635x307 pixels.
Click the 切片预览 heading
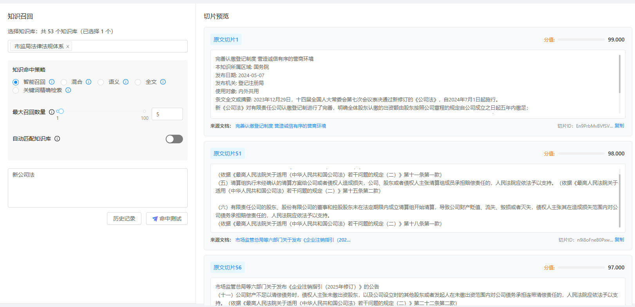[216, 16]
